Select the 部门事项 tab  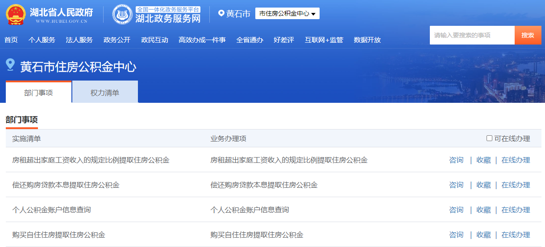coord(38,93)
